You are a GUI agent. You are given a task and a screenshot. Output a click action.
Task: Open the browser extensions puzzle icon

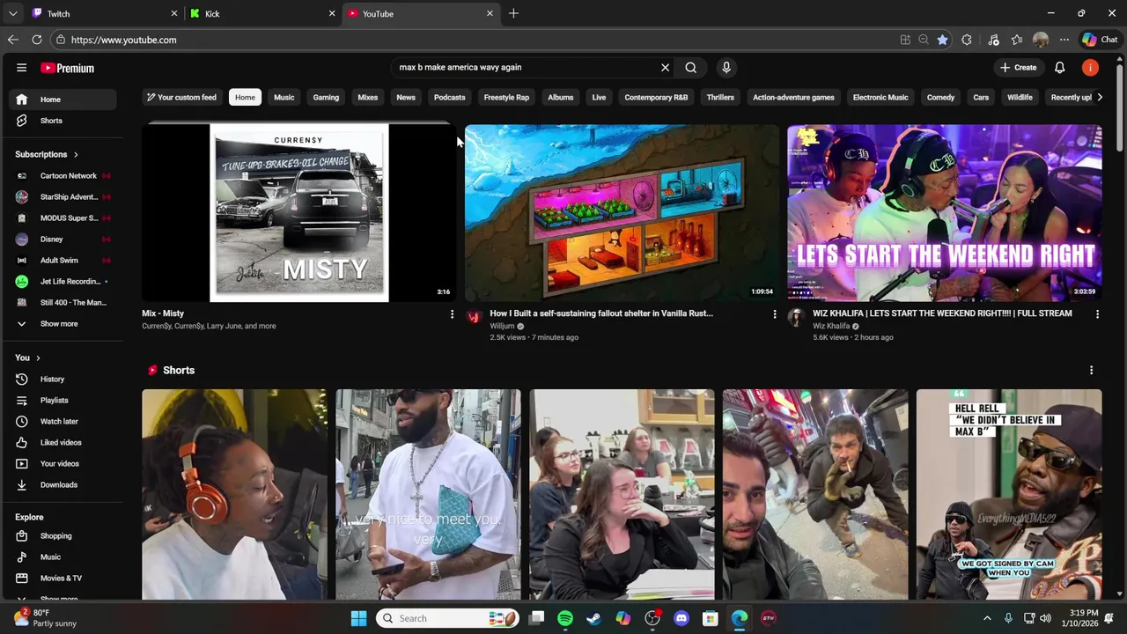(x=967, y=40)
